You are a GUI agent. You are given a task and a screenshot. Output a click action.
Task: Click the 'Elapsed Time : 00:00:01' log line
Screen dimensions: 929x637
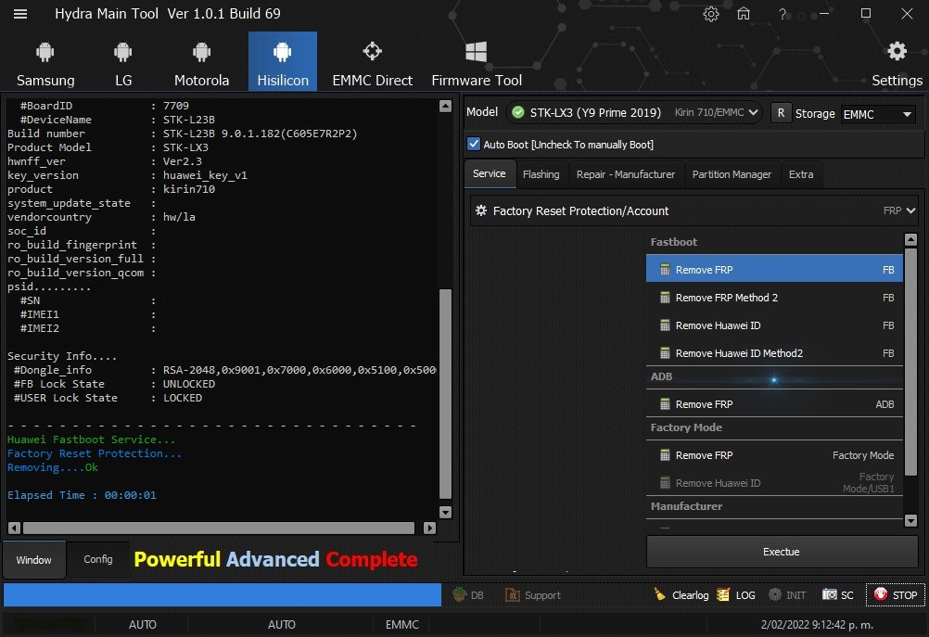pyautogui.click(x=82, y=495)
